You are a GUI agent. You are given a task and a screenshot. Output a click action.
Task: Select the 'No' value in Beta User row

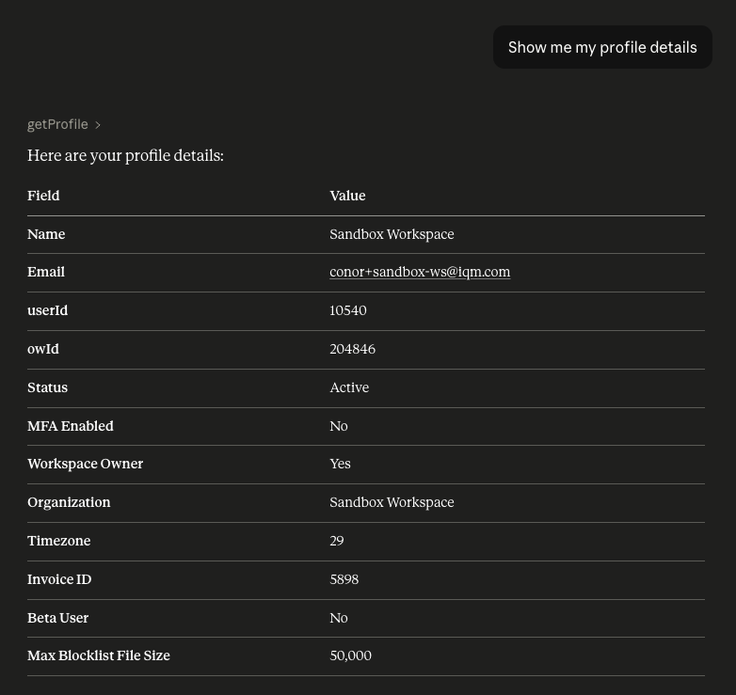click(339, 618)
